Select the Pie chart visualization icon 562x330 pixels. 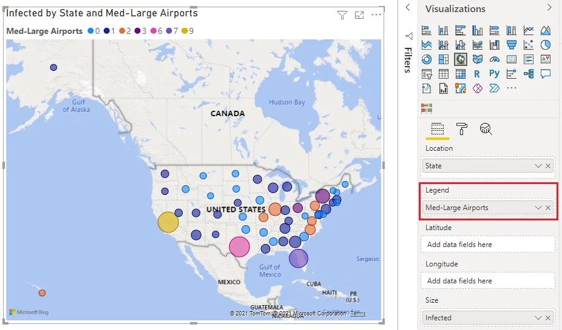545,45
